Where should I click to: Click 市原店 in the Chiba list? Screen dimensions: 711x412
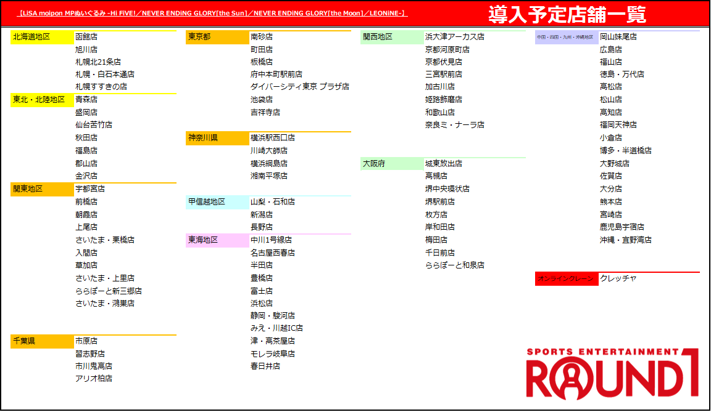pyautogui.click(x=86, y=341)
